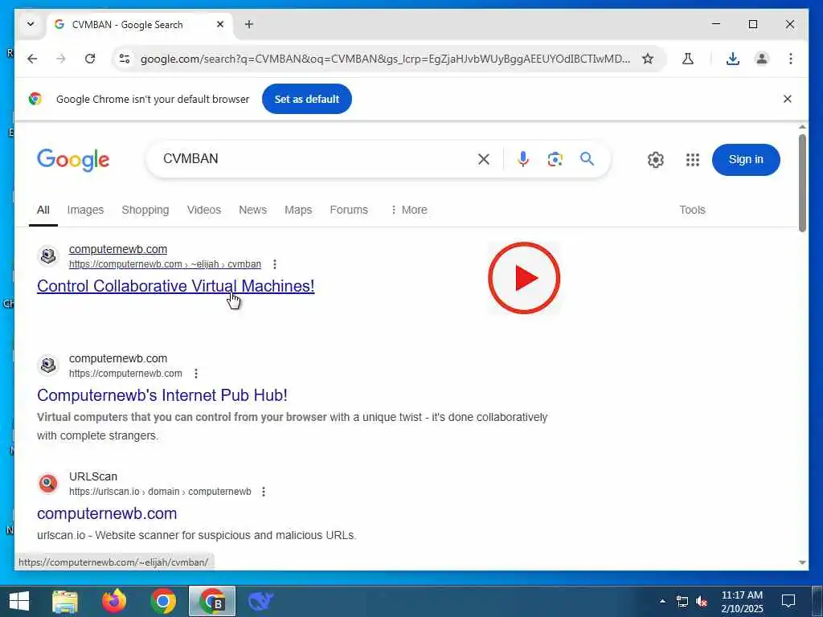The image size is (823, 617).
Task: Click the URLScan site favicon
Action: 47,483
